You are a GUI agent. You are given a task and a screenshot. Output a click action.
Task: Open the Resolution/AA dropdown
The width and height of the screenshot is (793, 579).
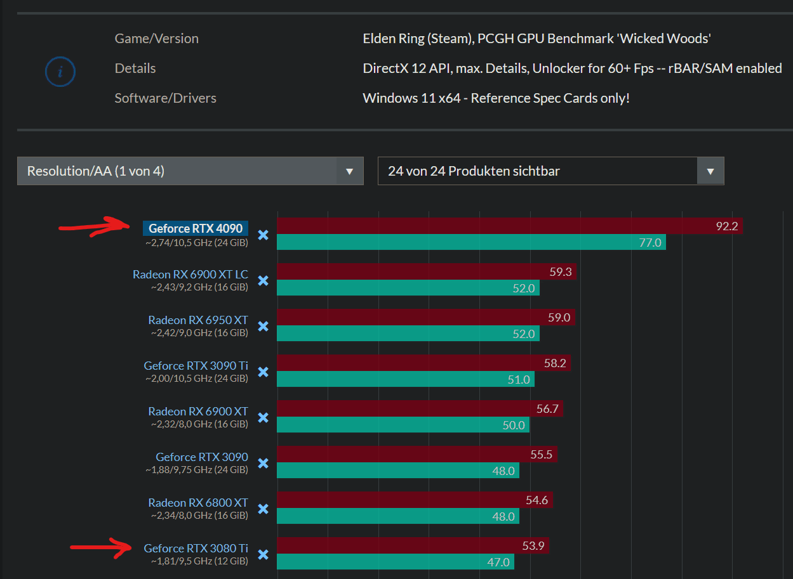point(190,171)
